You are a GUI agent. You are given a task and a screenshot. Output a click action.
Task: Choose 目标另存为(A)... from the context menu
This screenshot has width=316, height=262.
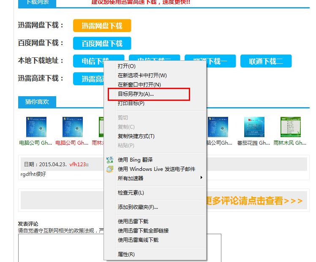point(136,94)
